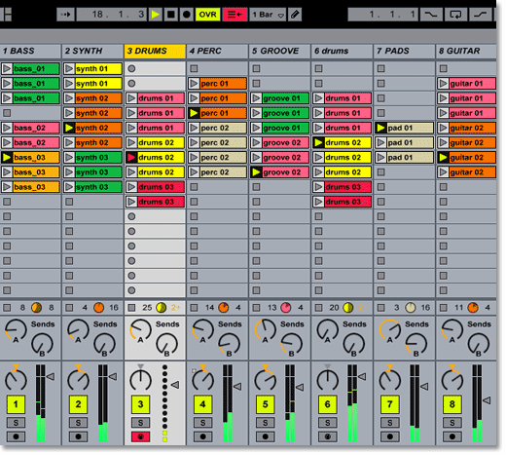506x455 pixels.
Task: Solo track 7 PADS with S button
Action: click(x=389, y=423)
